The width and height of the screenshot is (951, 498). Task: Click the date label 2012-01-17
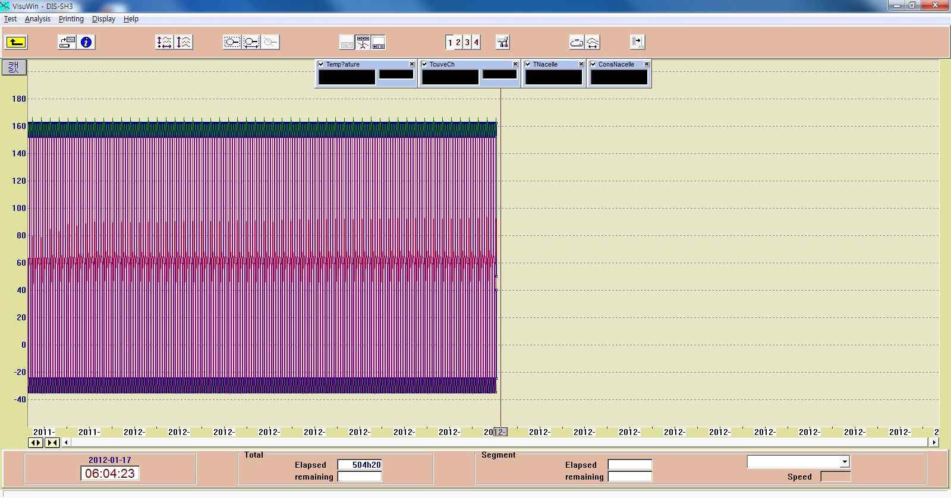click(x=110, y=460)
